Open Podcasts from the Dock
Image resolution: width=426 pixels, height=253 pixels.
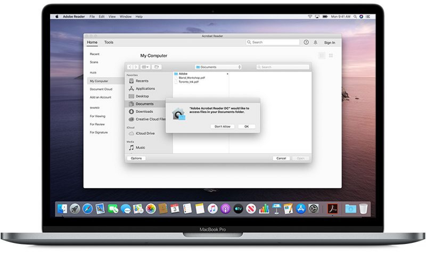tap(225, 209)
